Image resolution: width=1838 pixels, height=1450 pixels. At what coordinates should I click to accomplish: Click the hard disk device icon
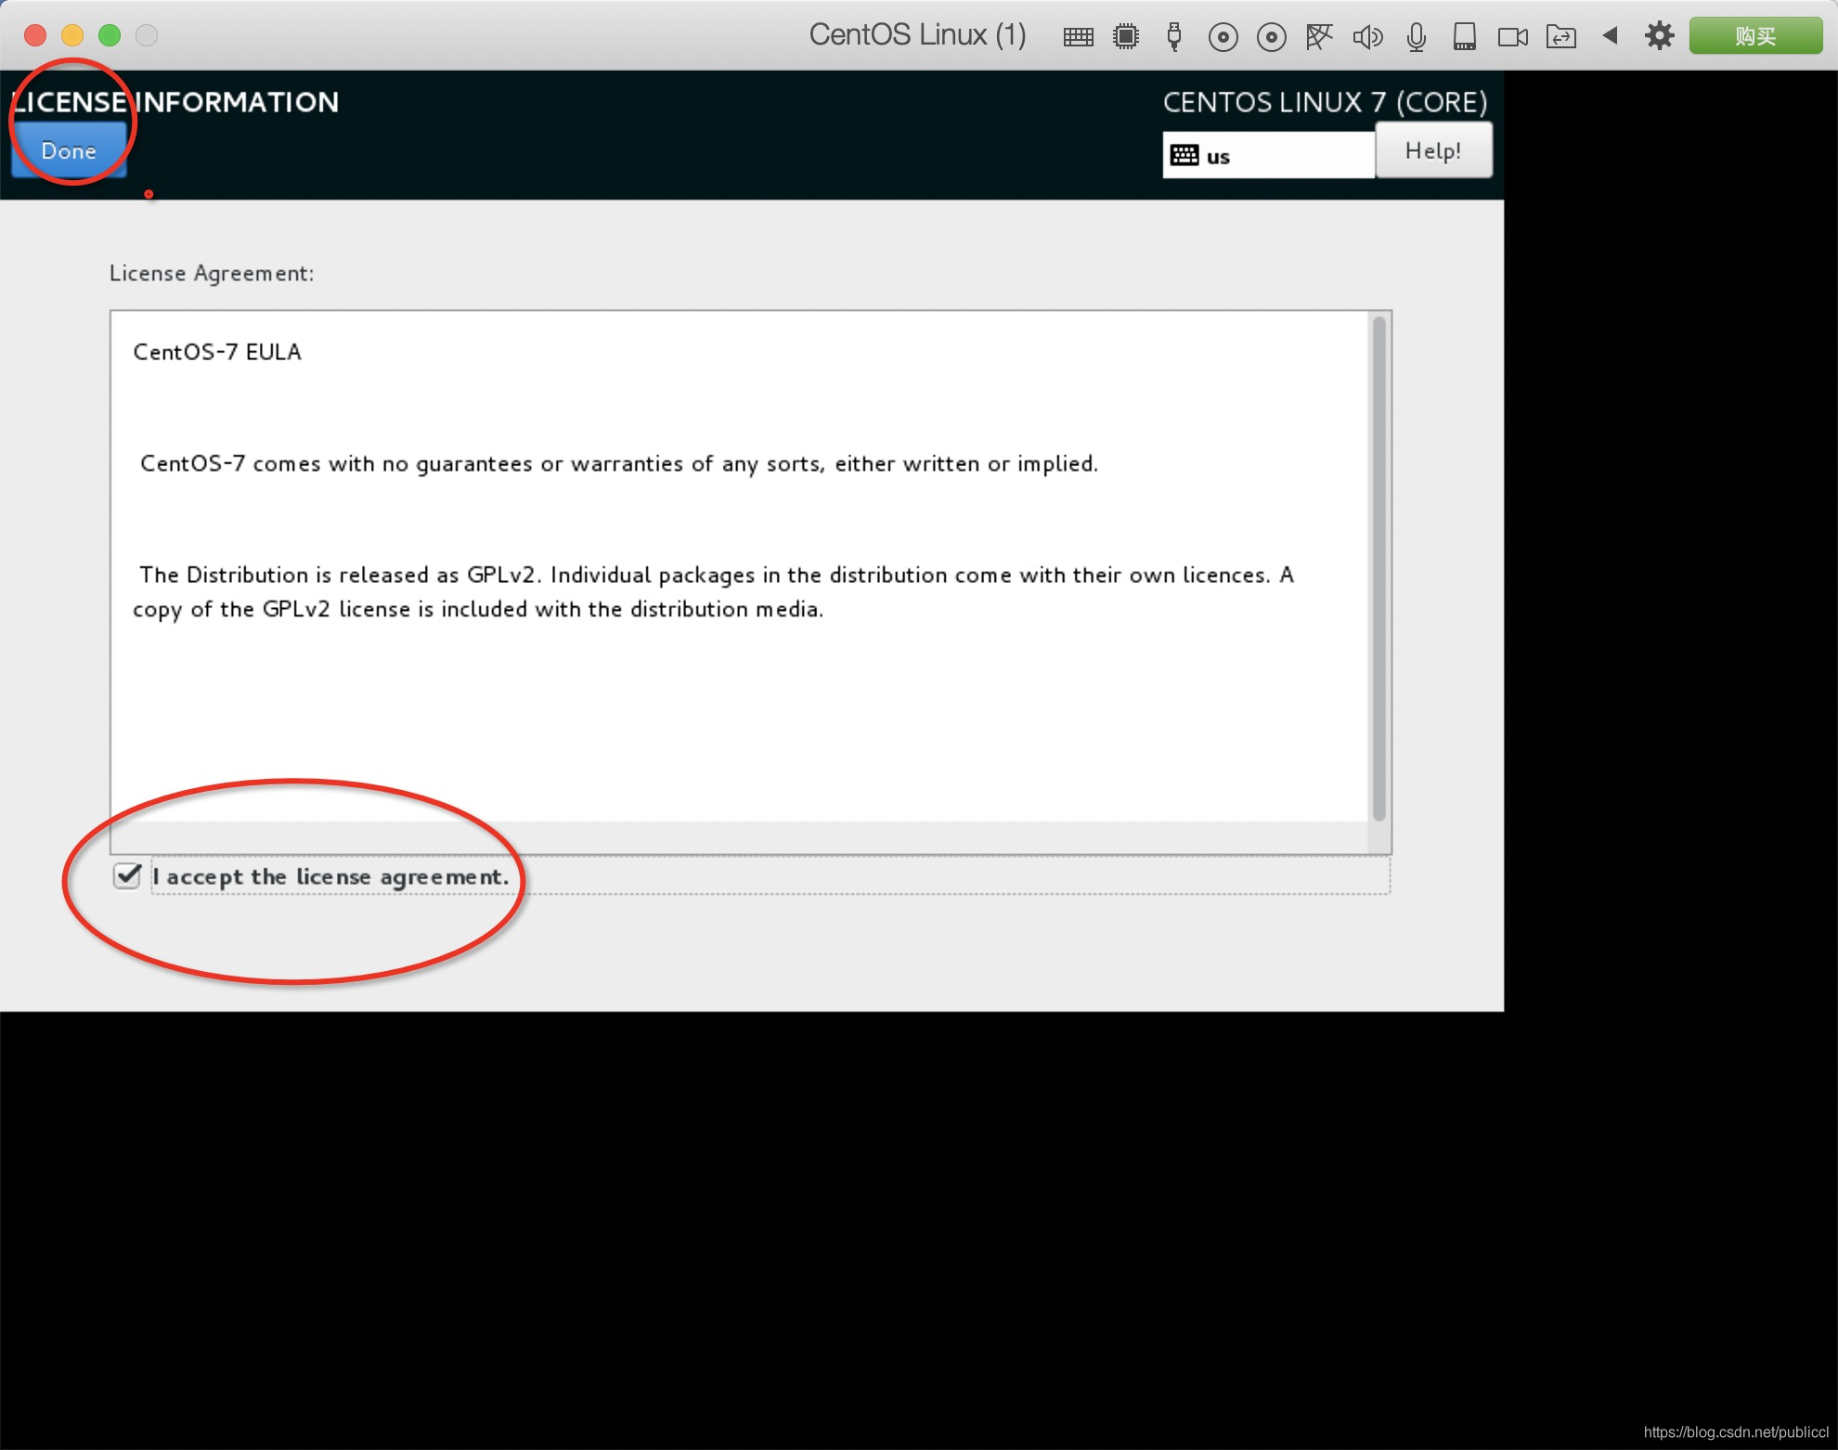pos(1465,37)
